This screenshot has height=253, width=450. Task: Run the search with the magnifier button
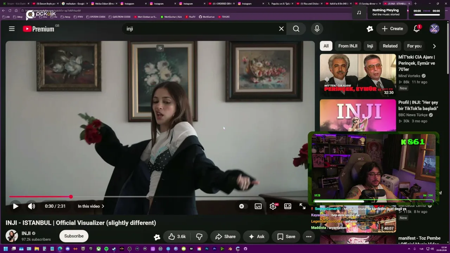click(296, 29)
